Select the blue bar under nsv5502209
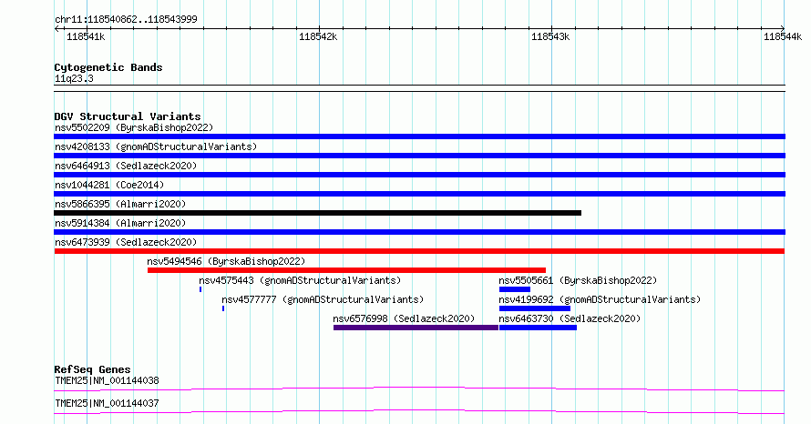 click(x=419, y=136)
